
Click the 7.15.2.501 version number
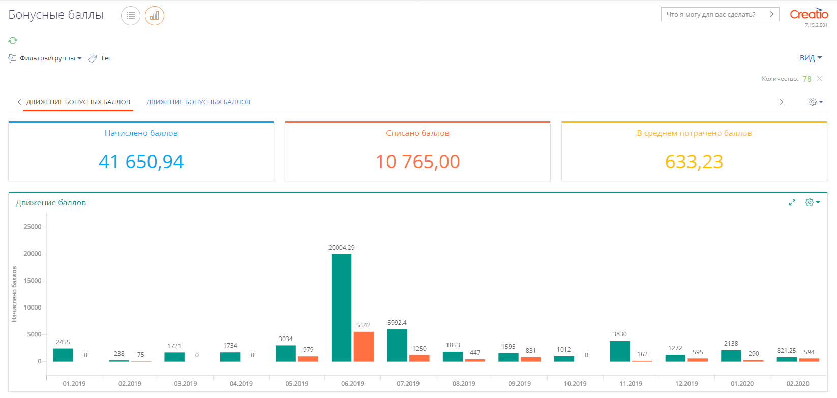point(816,25)
